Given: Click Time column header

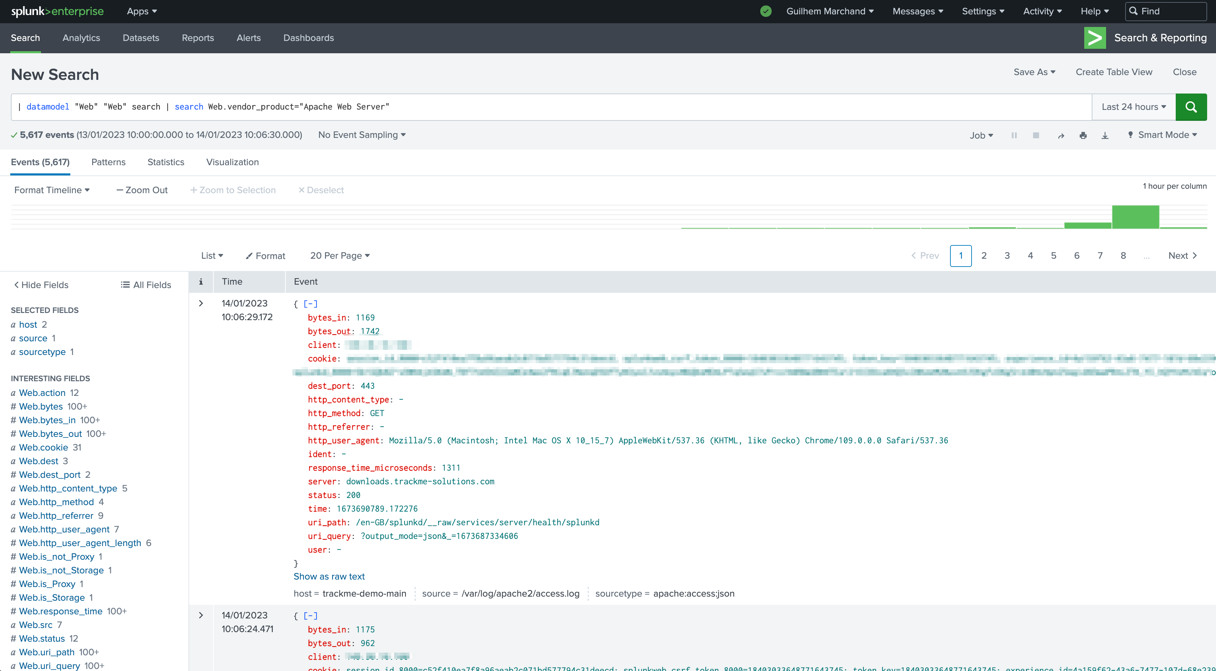Looking at the screenshot, I should pyautogui.click(x=232, y=282).
